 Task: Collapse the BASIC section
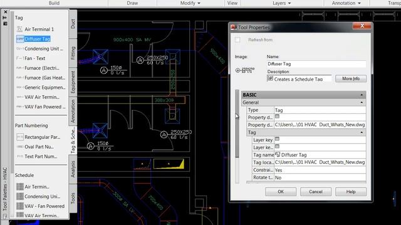[362, 95]
